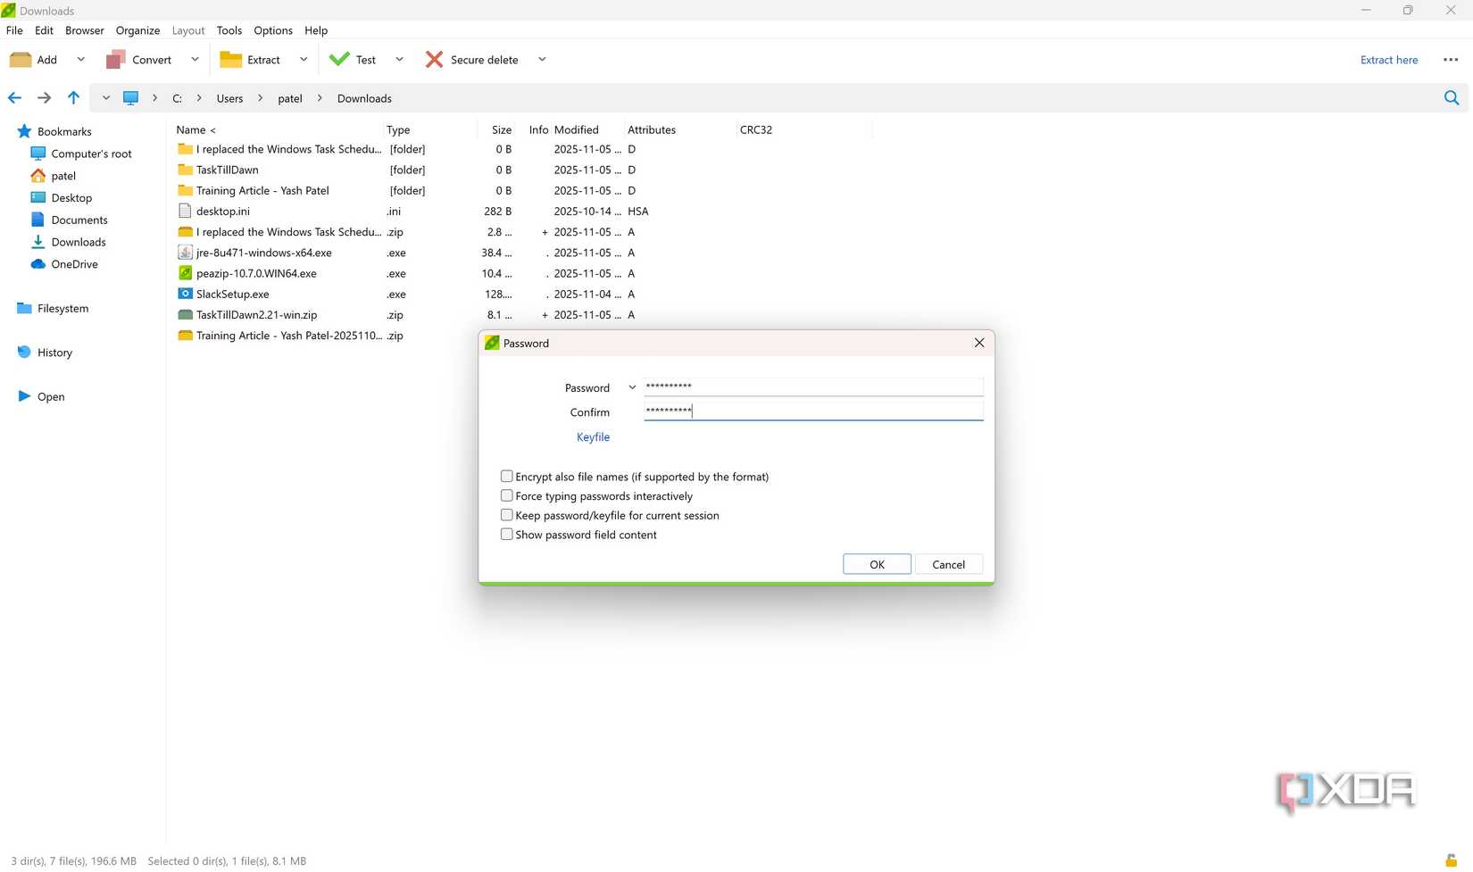Open the search in PeaZip
The height and width of the screenshot is (872, 1473).
pos(1451,98)
